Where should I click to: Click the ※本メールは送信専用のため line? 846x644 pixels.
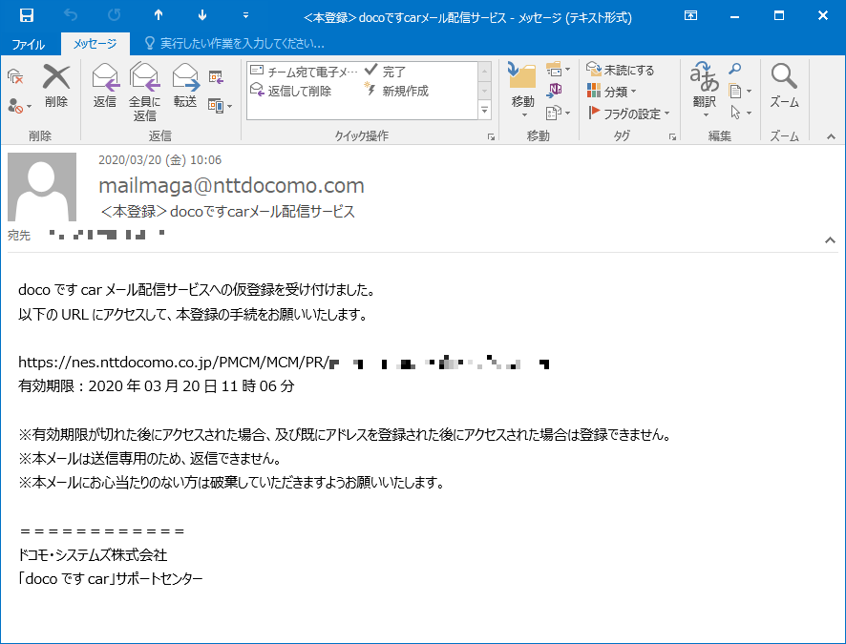point(150,459)
